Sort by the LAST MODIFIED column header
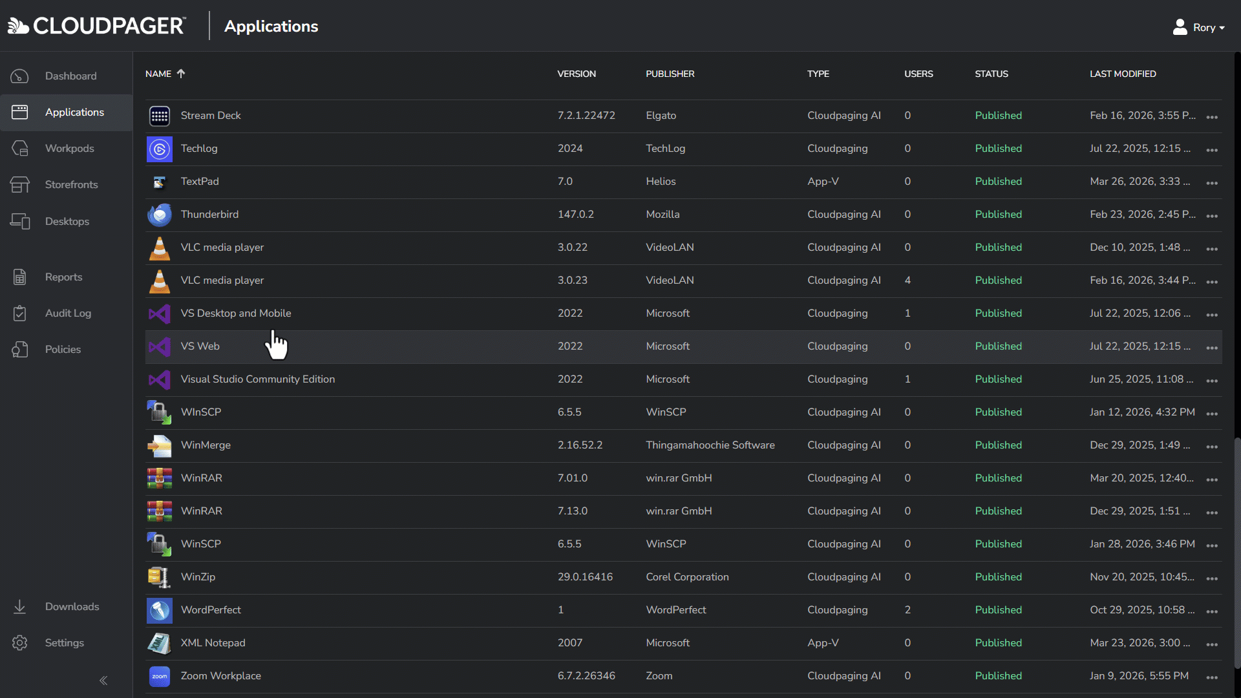The height and width of the screenshot is (698, 1241). click(1123, 74)
